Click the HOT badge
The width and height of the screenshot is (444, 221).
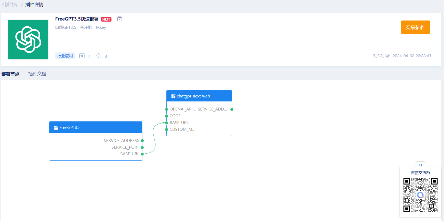(106, 19)
